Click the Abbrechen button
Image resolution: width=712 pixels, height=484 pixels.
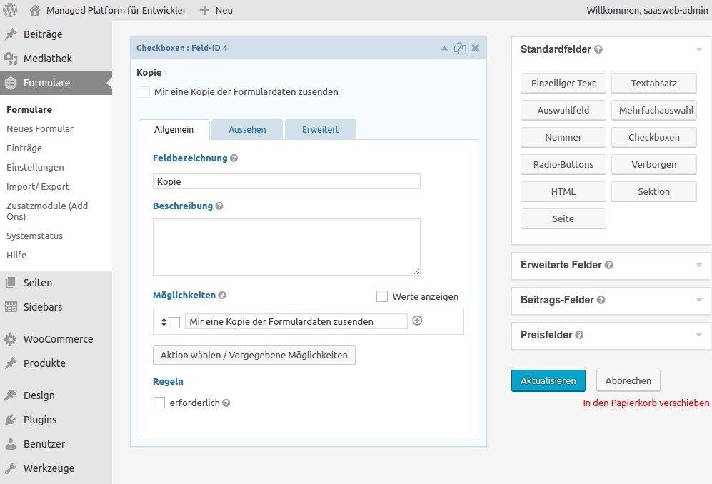(x=628, y=380)
